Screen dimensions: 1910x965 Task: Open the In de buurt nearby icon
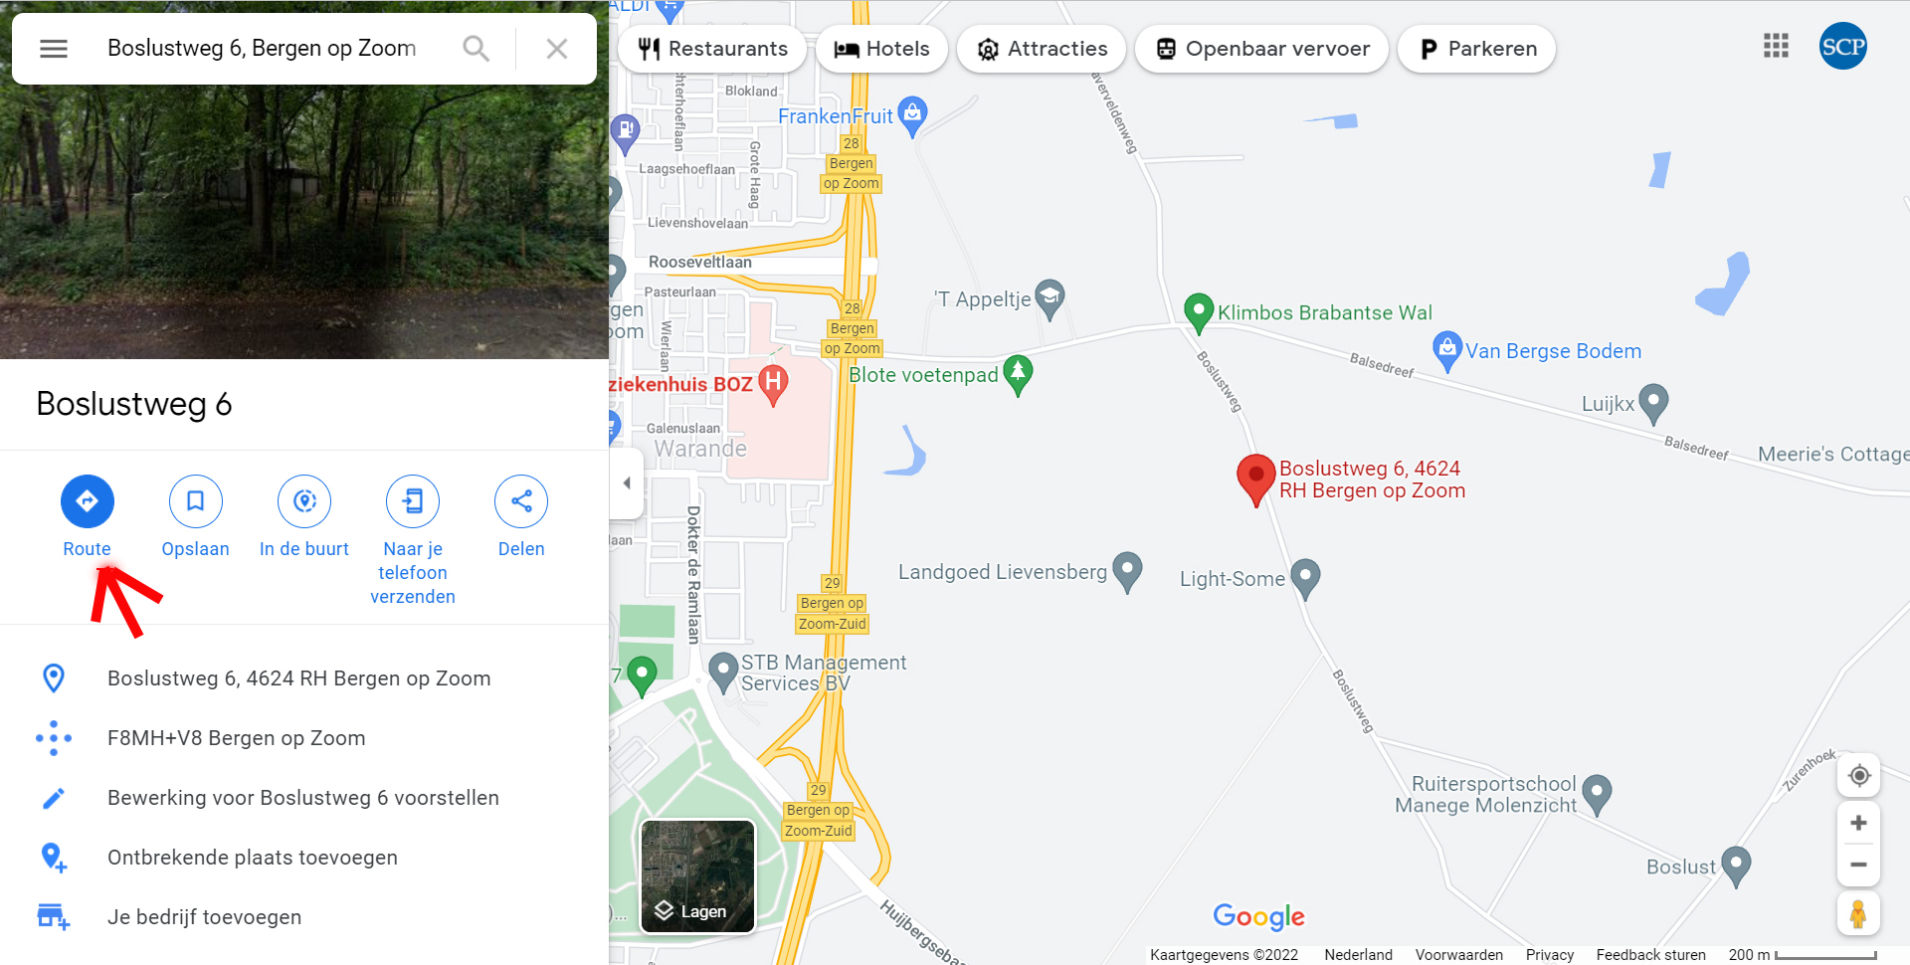pyautogui.click(x=304, y=500)
